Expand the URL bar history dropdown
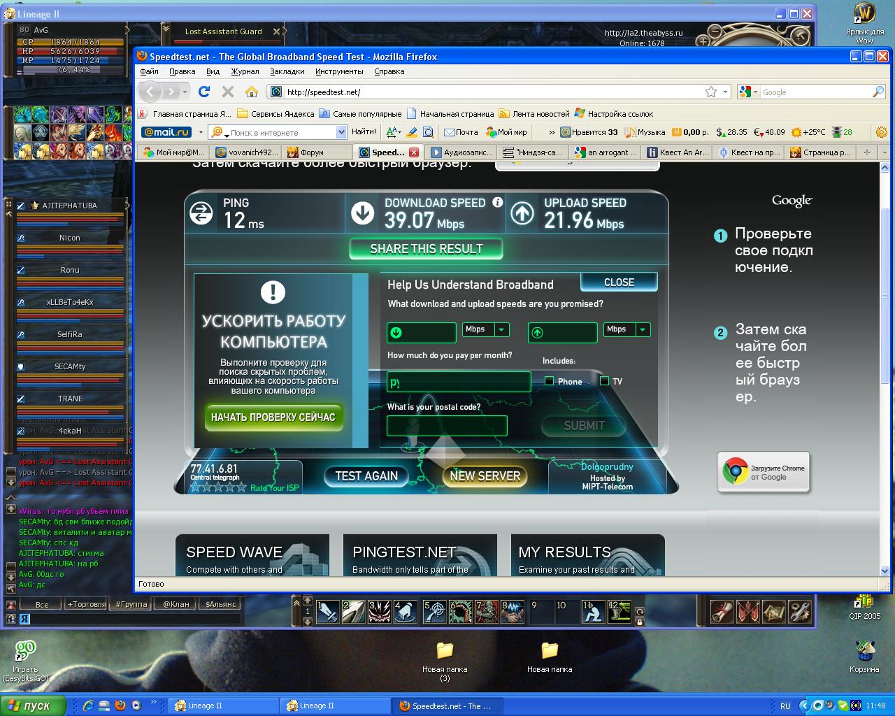895x716 pixels. [725, 92]
